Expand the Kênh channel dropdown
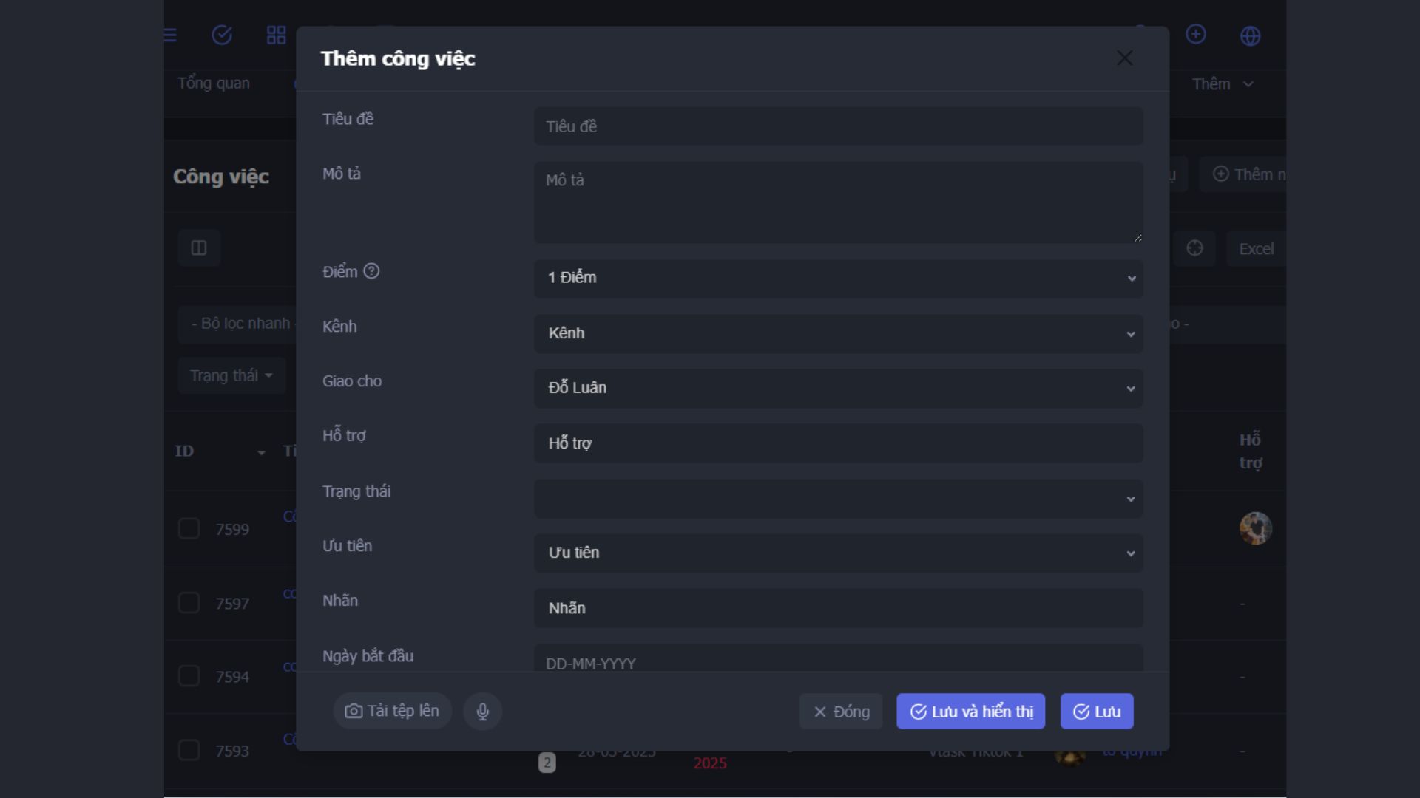This screenshot has height=798, width=1420. coord(838,333)
